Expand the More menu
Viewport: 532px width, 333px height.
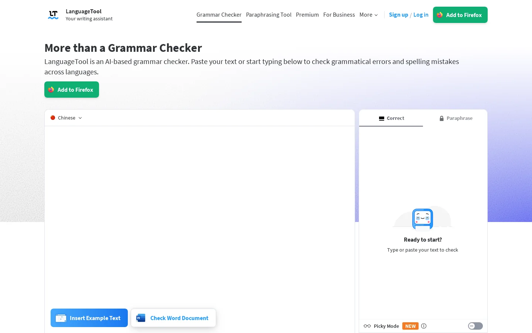tap(369, 15)
